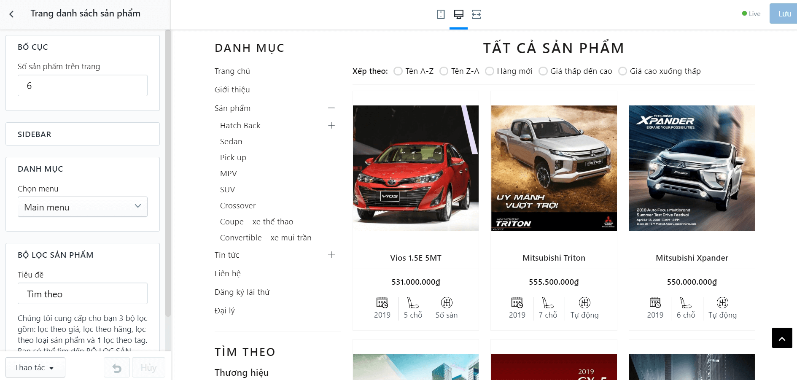Open the Mitsubishi Xpander product image
797x380 pixels.
(x=692, y=168)
